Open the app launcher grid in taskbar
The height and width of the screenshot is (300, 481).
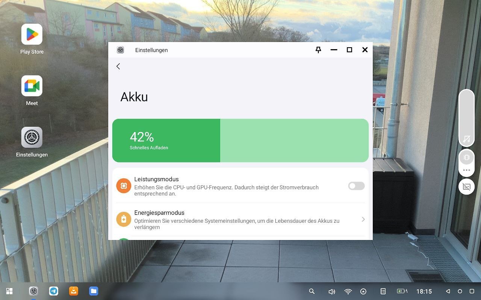9,291
